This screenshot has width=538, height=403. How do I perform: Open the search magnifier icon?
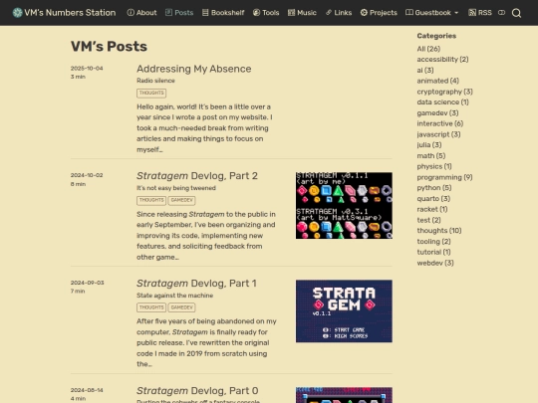(516, 13)
